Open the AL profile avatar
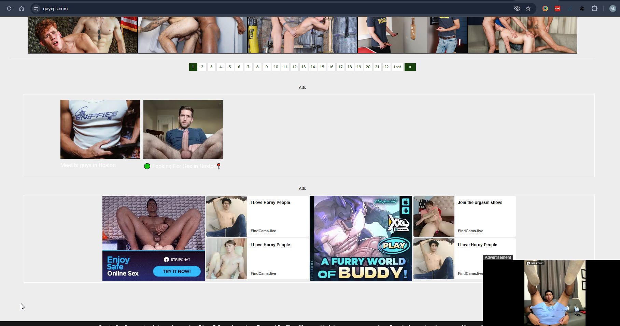Screen dimensions: 620x326 click(613, 9)
